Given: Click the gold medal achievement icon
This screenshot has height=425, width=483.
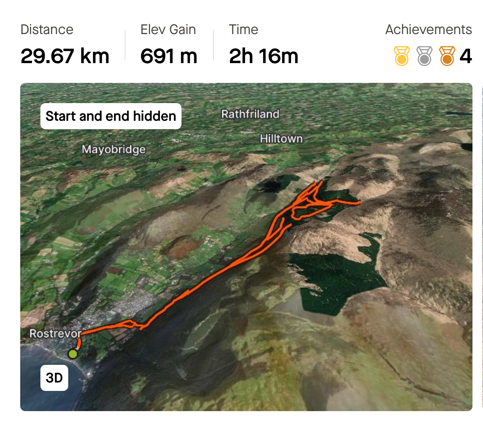Looking at the screenshot, I should (401, 56).
